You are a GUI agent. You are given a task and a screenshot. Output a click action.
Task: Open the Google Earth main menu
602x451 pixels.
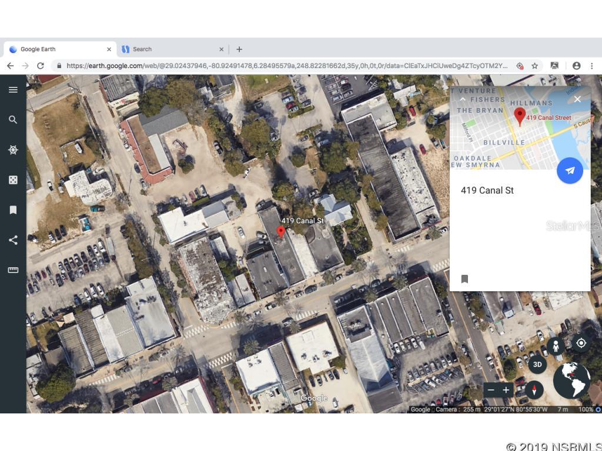tap(13, 89)
